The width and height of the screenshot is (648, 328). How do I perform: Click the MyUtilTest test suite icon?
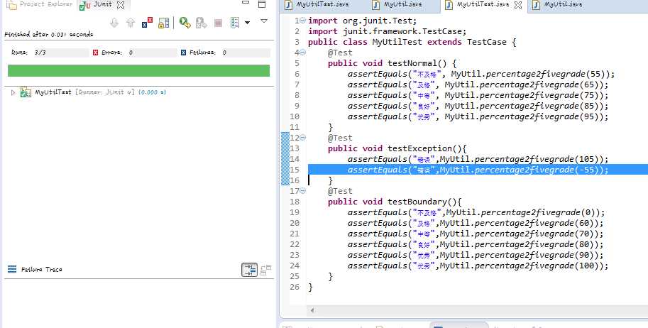[26, 92]
